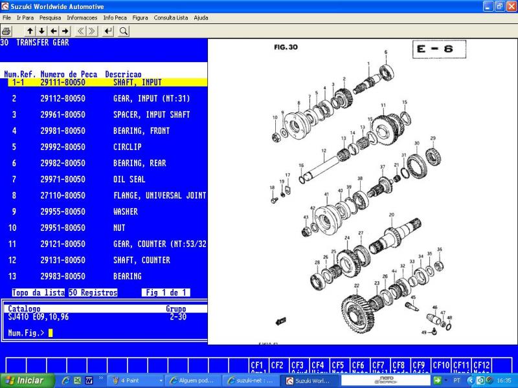Image resolution: width=518 pixels, height=388 pixels.
Task: Click the Iniciar start button
Action: pyautogui.click(x=27, y=380)
